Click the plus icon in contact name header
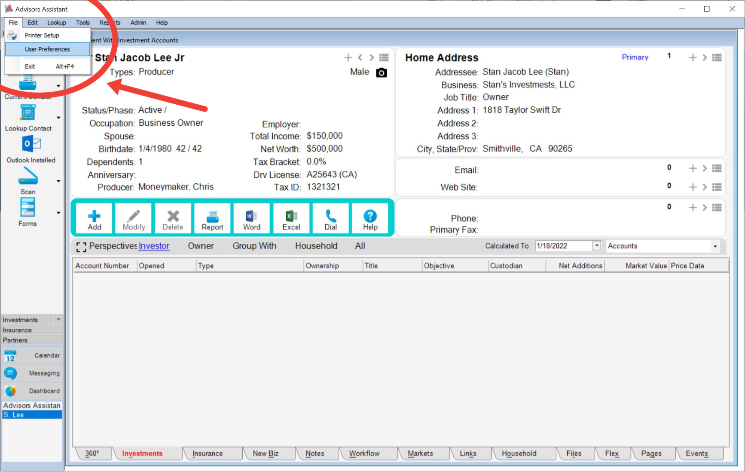The image size is (745, 472). pos(348,57)
